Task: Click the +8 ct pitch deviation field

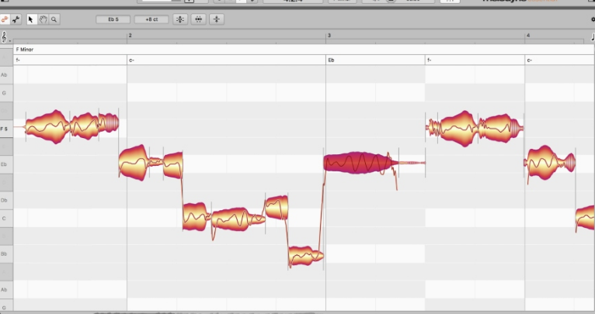Action: pyautogui.click(x=151, y=19)
